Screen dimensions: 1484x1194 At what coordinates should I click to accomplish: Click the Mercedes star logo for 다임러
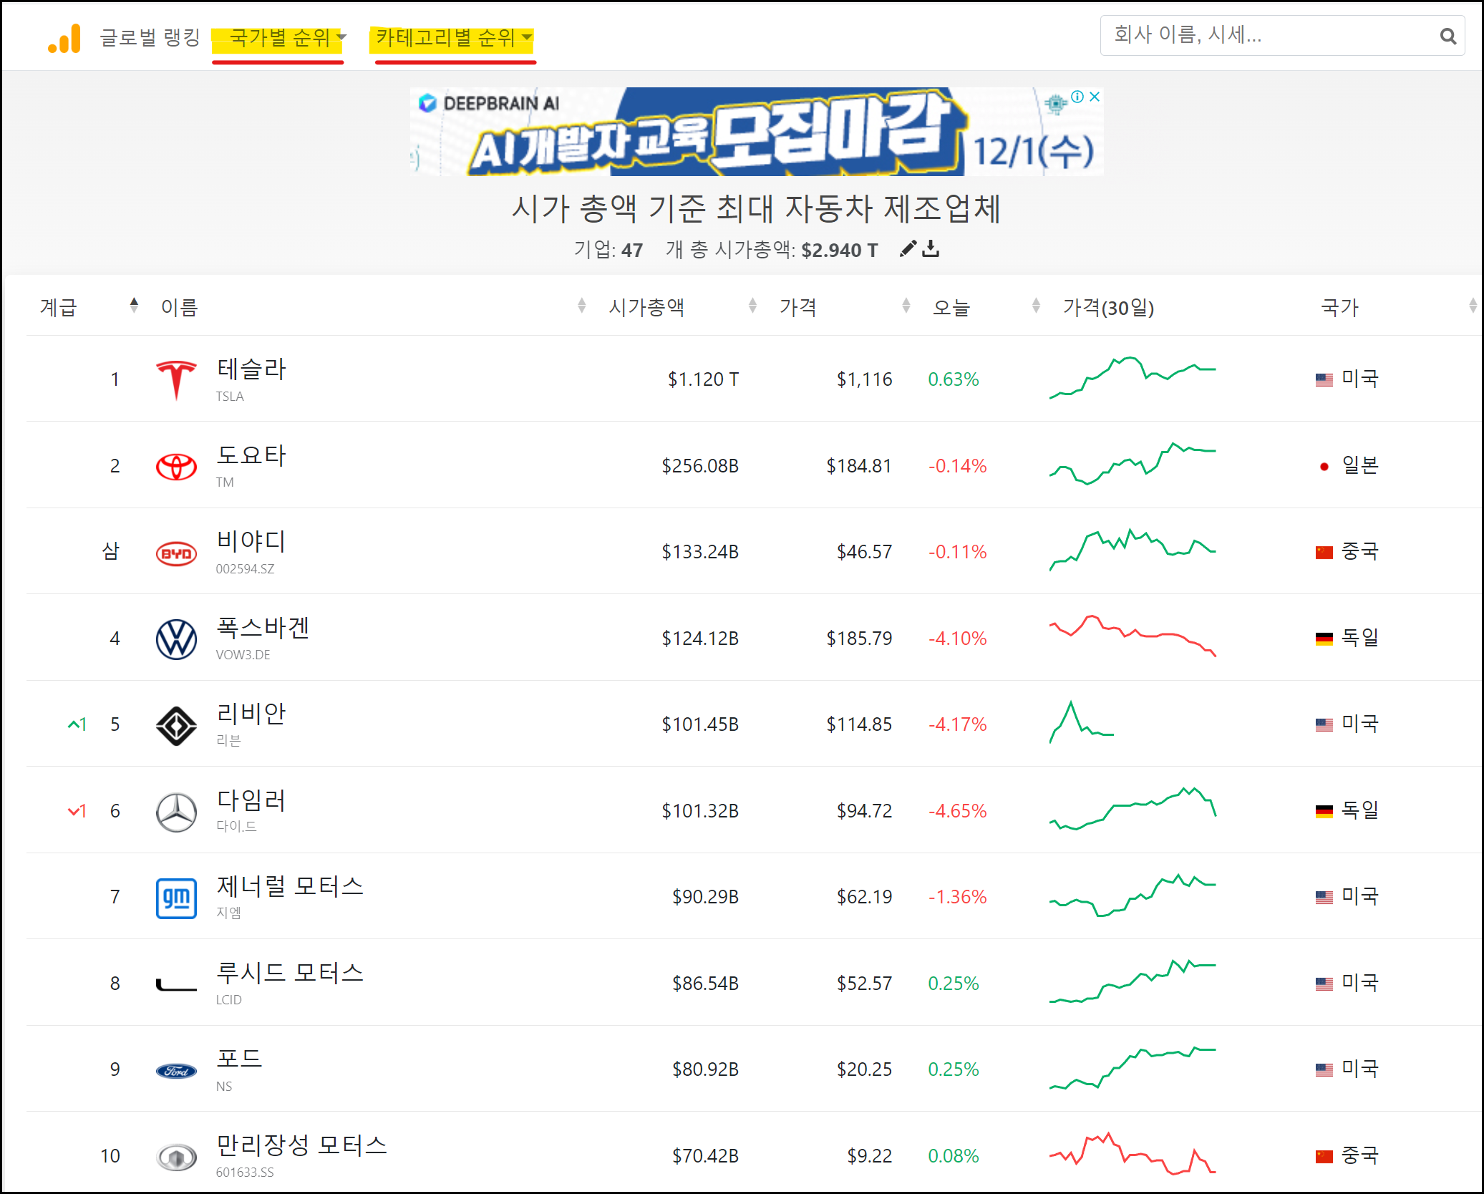(x=176, y=812)
